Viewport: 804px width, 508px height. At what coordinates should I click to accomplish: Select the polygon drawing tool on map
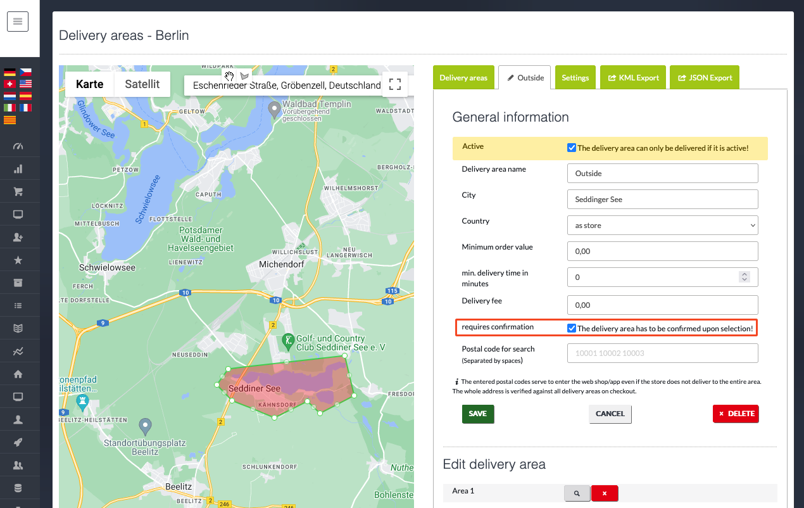244,76
